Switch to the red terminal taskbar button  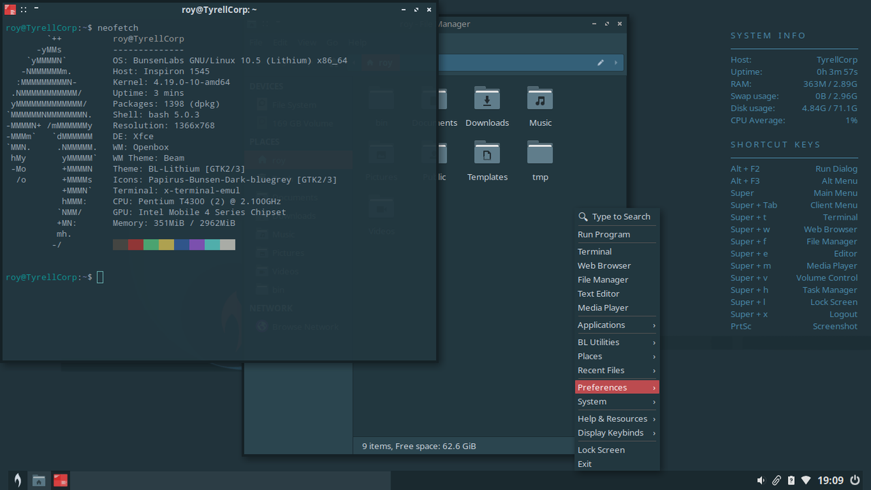point(61,480)
